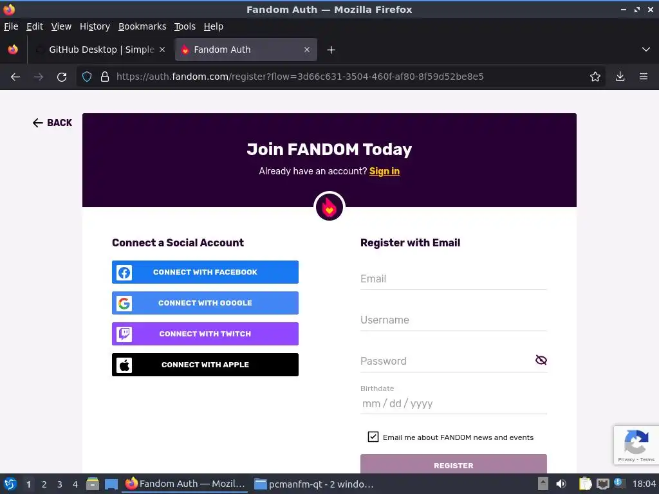This screenshot has width=659, height=494.
Task: Open the View menu
Action: (61, 26)
